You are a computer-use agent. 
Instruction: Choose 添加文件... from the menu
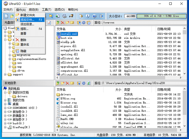click(30, 20)
